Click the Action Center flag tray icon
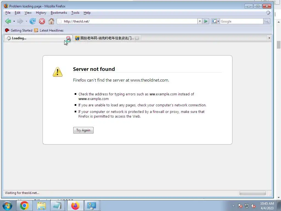 (x=240, y=206)
